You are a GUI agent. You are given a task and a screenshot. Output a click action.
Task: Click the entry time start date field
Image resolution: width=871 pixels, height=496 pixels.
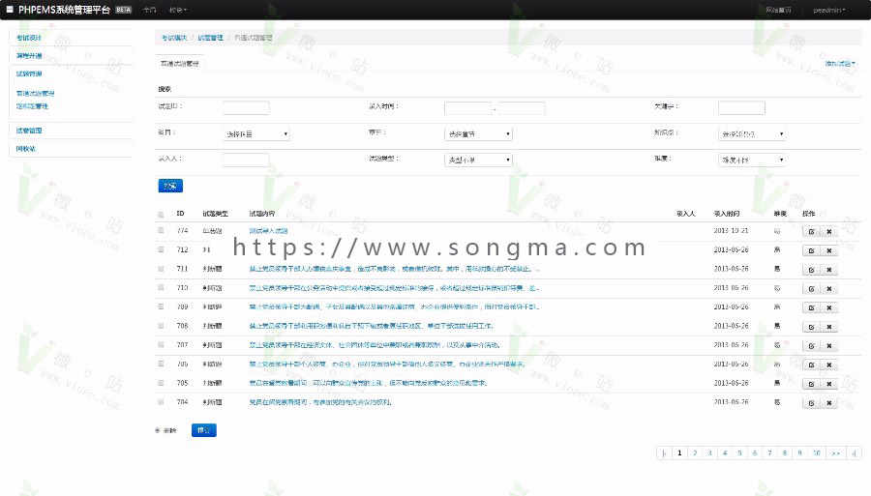point(467,108)
